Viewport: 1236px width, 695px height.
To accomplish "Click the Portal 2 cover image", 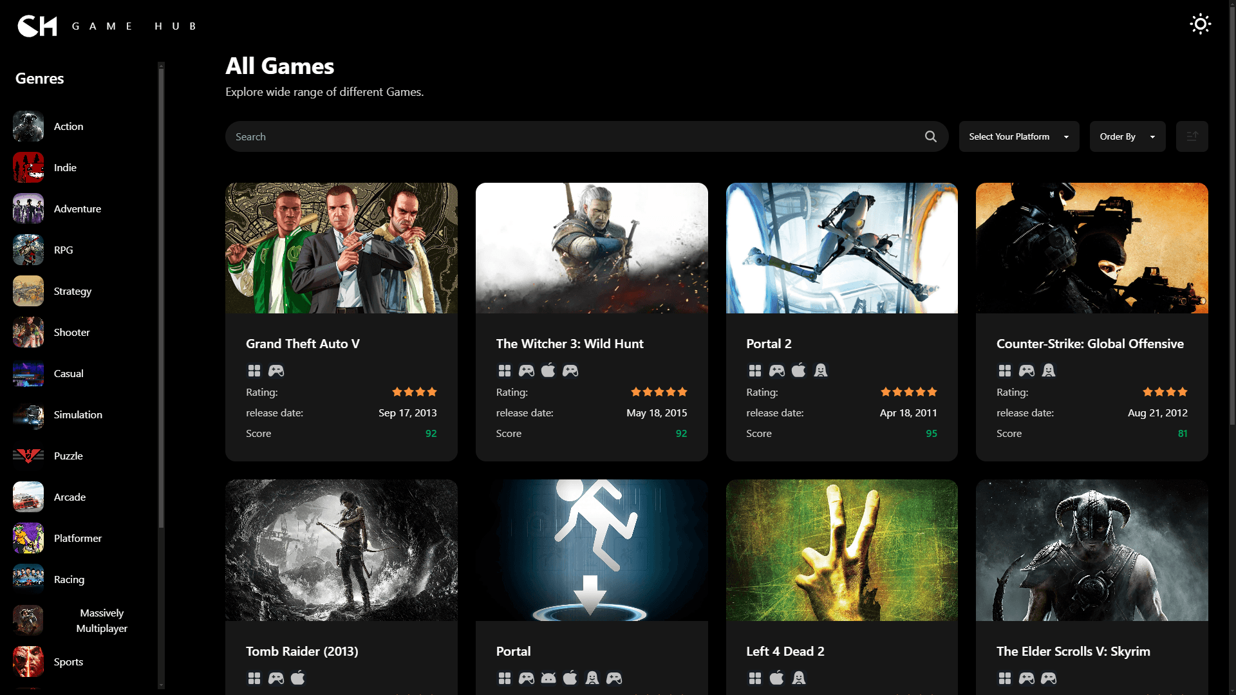I will (841, 248).
